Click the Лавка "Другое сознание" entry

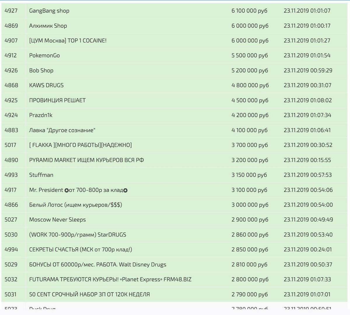[62, 130]
